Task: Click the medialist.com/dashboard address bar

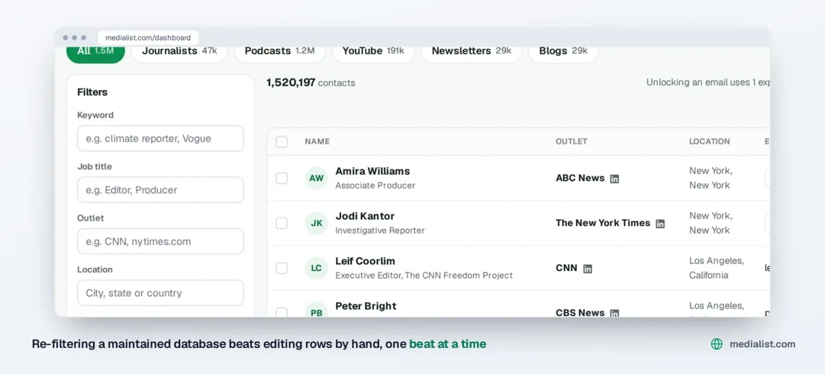Action: tap(148, 38)
